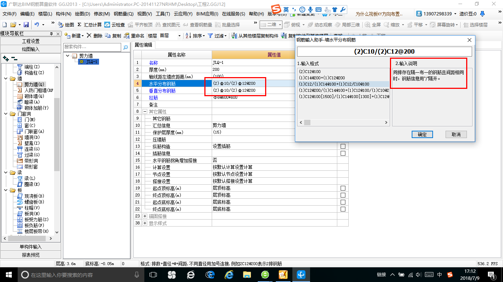
Task: Click the 搜索构件 search input field
Action: pos(92,47)
